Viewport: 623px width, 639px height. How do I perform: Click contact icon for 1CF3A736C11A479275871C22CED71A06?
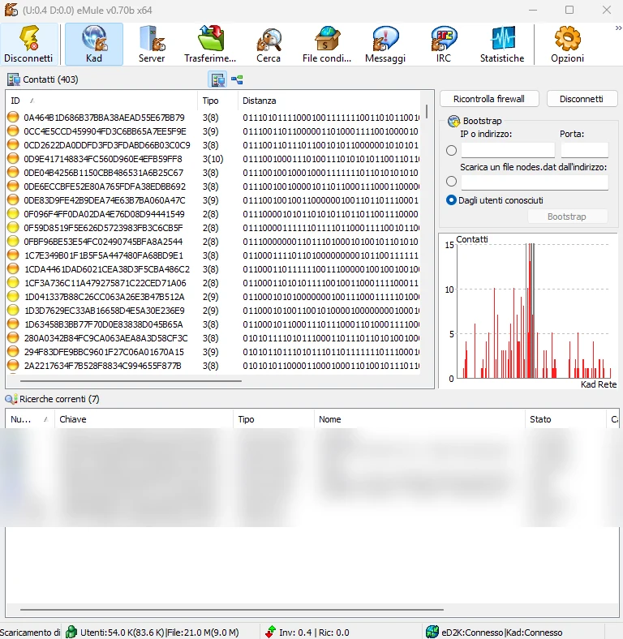13,283
